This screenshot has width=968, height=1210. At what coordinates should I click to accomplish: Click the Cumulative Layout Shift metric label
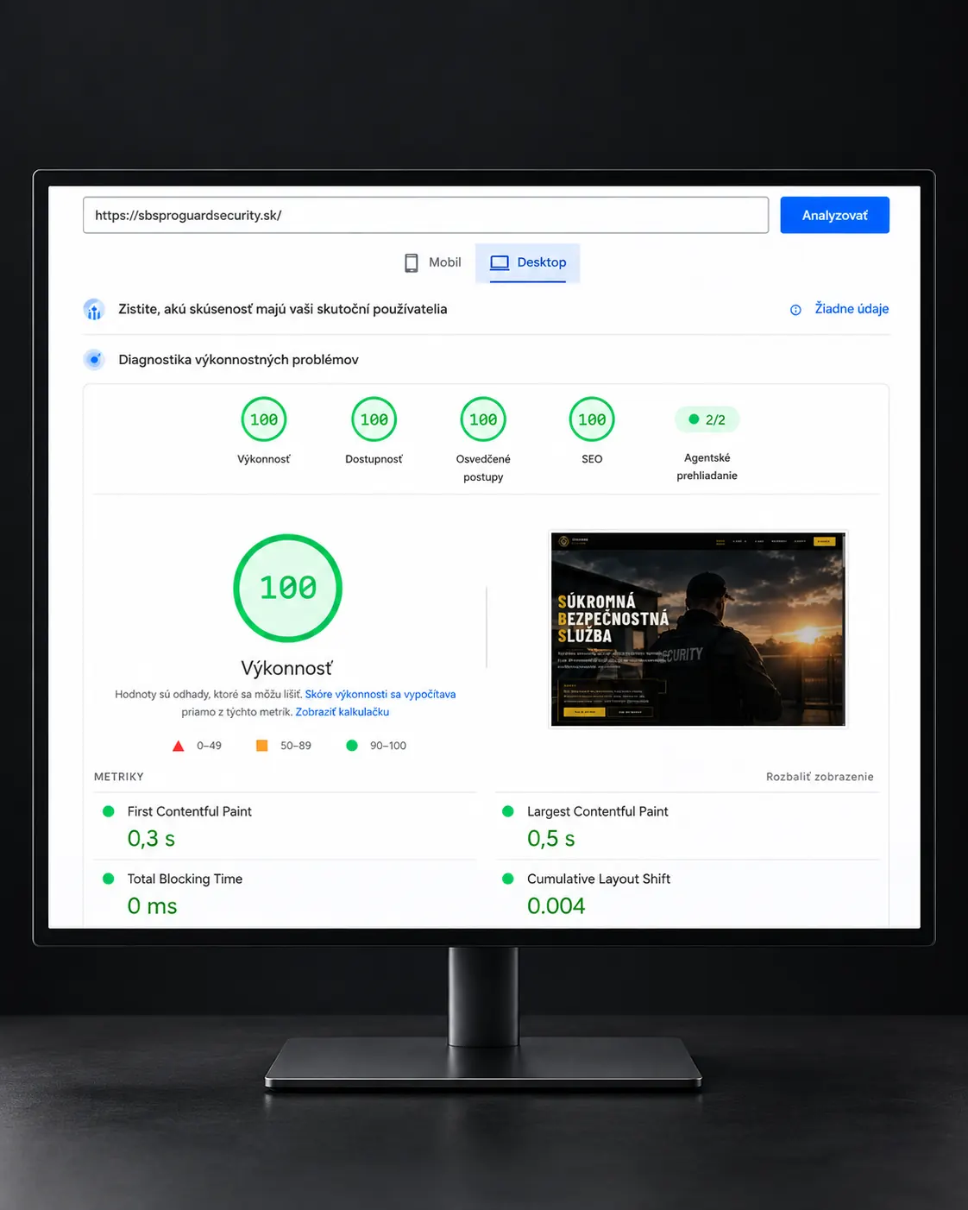tap(599, 879)
